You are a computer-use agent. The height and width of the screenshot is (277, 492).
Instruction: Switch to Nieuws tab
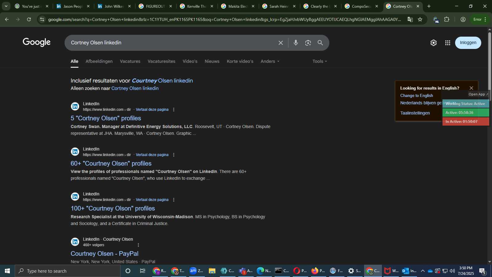[212, 61]
